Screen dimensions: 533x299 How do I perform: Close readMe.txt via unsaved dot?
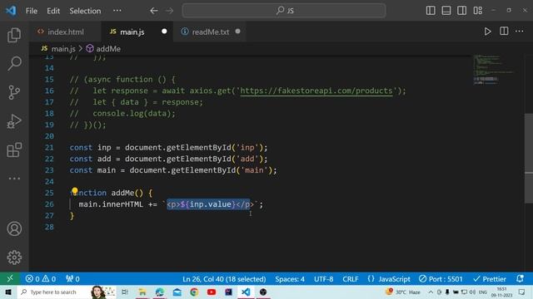pyautogui.click(x=237, y=32)
